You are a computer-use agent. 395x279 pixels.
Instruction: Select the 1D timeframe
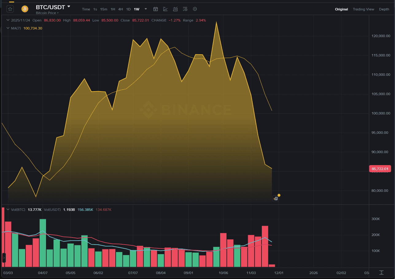[129, 9]
